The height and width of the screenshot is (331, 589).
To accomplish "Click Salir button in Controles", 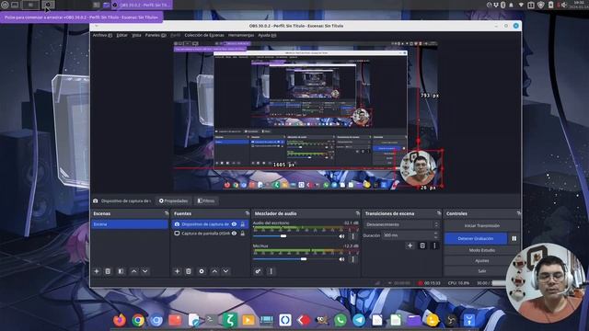I will tap(481, 270).
